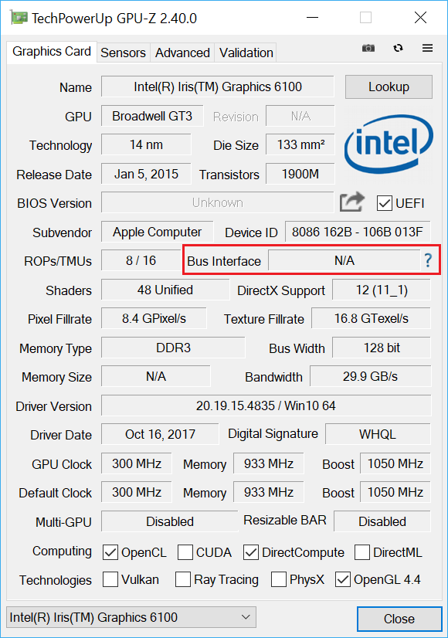Open the Advanced tab
The width and height of the screenshot is (448, 638).
pyautogui.click(x=182, y=53)
